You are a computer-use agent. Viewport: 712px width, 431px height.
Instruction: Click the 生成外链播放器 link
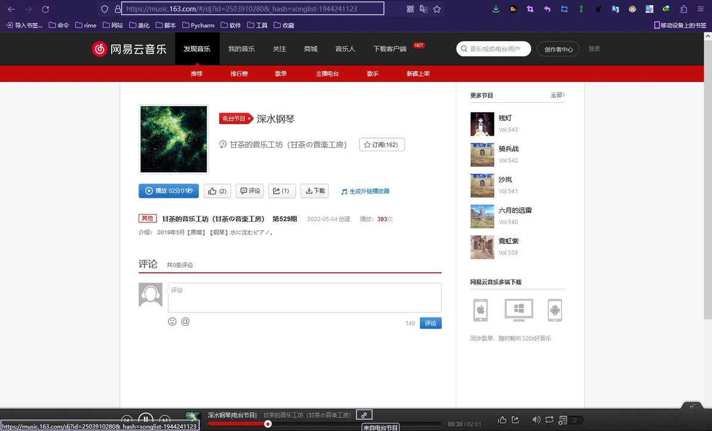(x=365, y=191)
